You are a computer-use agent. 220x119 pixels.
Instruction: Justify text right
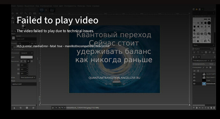coord(25,61)
